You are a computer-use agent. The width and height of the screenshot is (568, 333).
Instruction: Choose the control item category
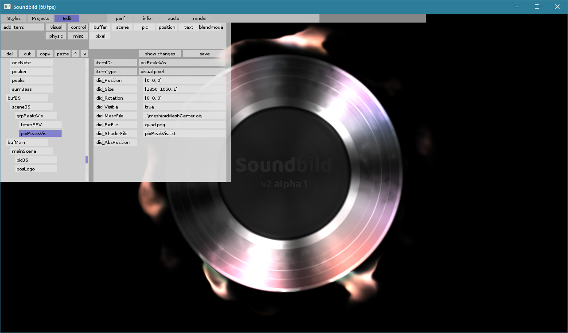click(x=78, y=27)
